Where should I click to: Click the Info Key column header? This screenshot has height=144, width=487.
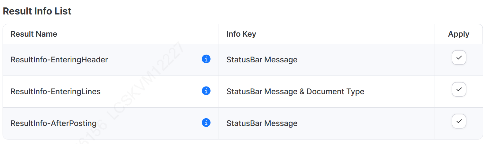[241, 34]
